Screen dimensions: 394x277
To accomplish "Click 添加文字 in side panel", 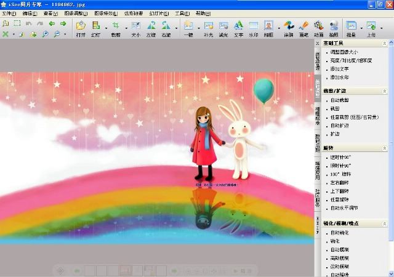I will coord(339,69).
